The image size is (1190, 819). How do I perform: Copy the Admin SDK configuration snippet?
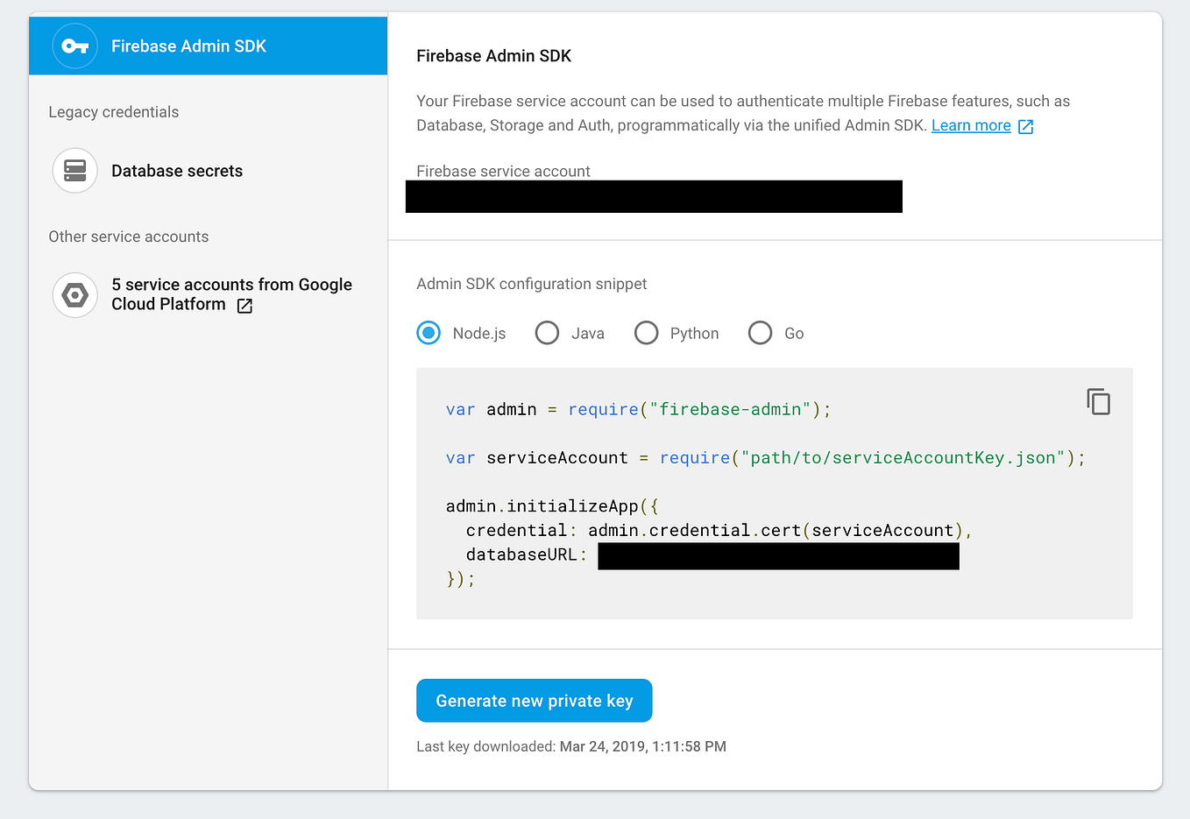(x=1098, y=401)
